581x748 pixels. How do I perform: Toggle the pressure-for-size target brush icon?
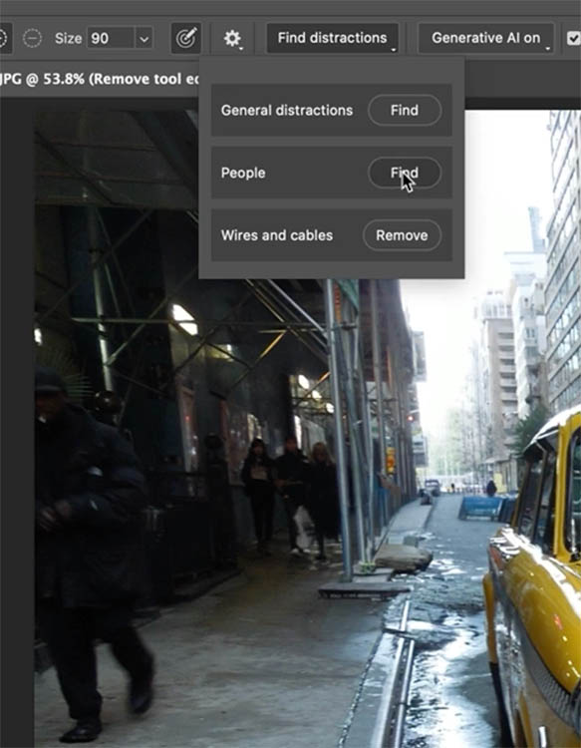point(186,38)
